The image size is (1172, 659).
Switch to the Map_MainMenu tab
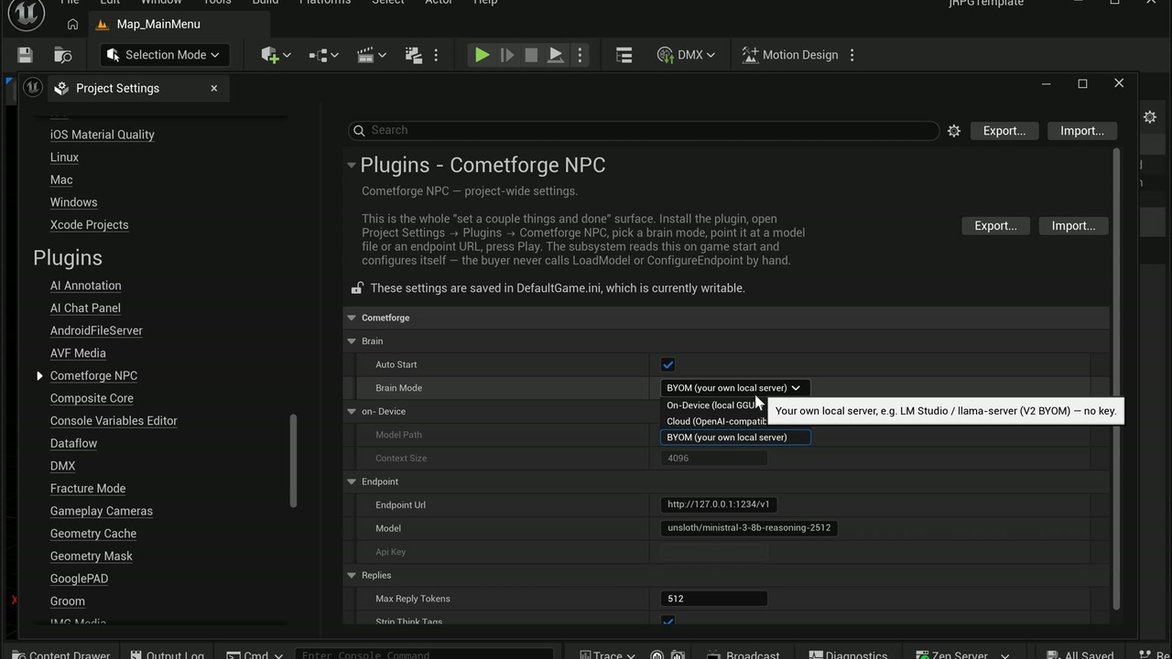pos(157,24)
